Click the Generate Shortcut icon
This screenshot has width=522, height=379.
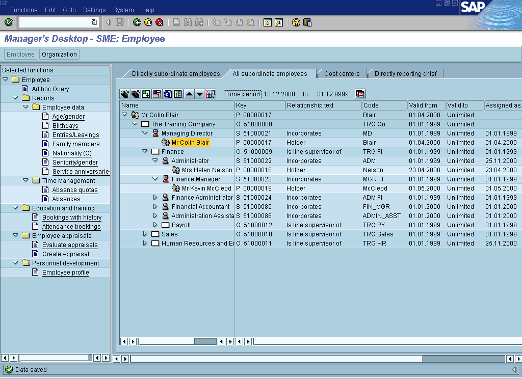tap(279, 22)
